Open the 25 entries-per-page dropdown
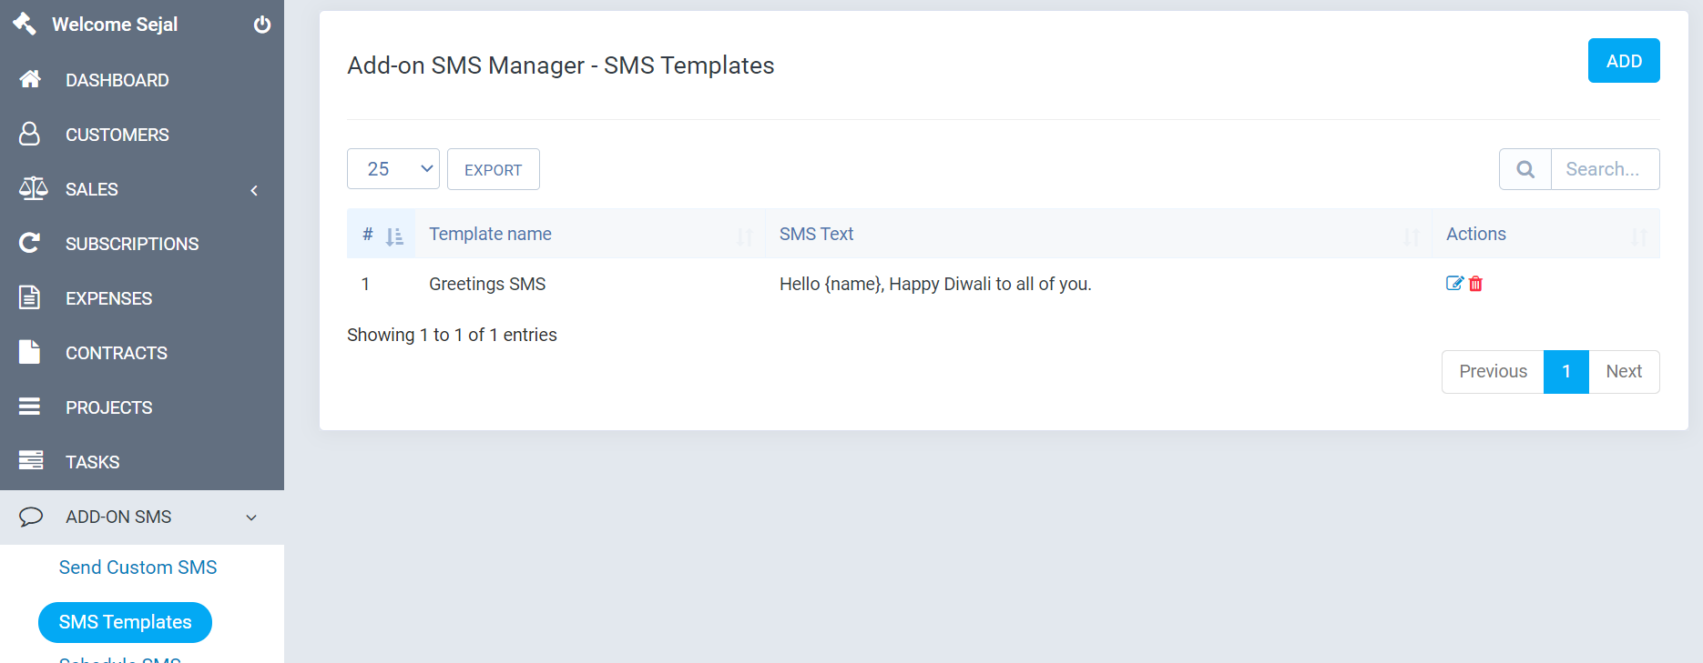Image resolution: width=1703 pixels, height=663 pixels. tap(393, 169)
